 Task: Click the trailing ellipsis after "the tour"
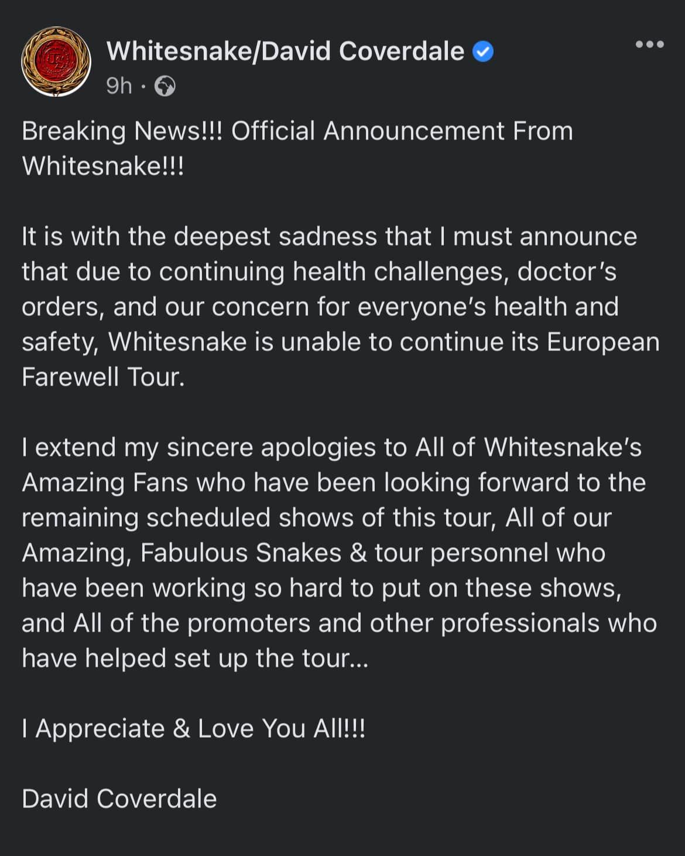tap(359, 659)
